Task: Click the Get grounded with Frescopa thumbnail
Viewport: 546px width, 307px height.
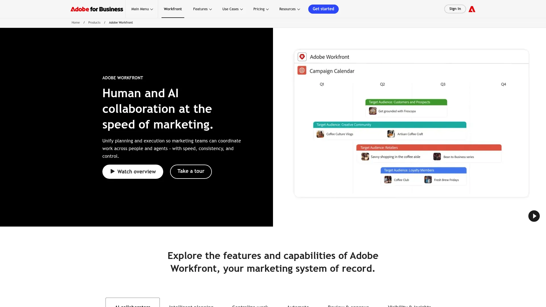Action: pyautogui.click(x=373, y=111)
